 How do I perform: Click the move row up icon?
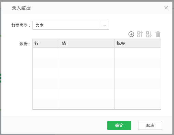(140, 34)
